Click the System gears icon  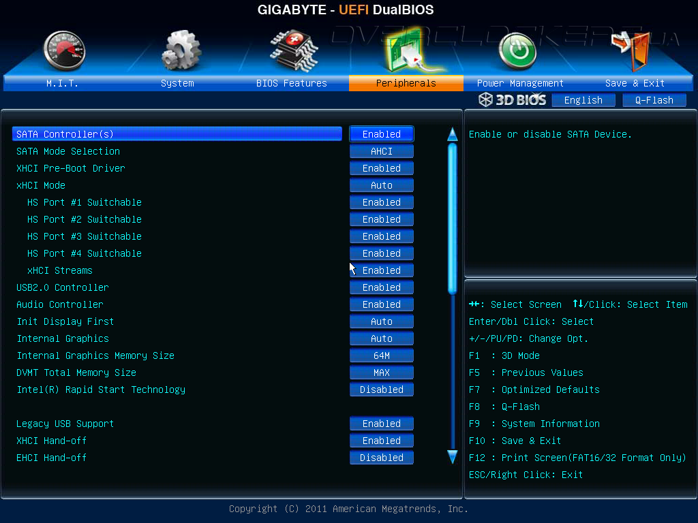(180, 50)
